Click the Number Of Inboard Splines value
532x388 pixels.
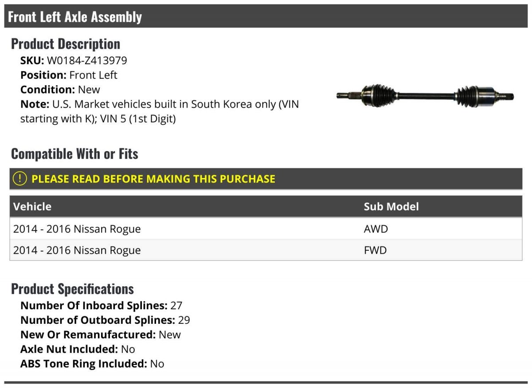coord(176,306)
